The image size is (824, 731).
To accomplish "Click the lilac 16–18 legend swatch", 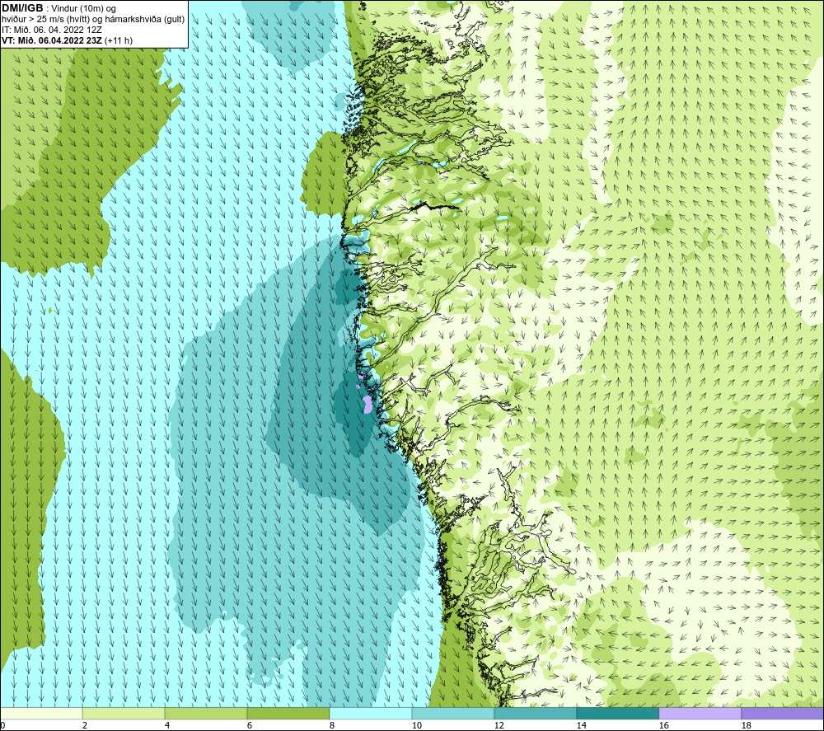I will point(700,713).
